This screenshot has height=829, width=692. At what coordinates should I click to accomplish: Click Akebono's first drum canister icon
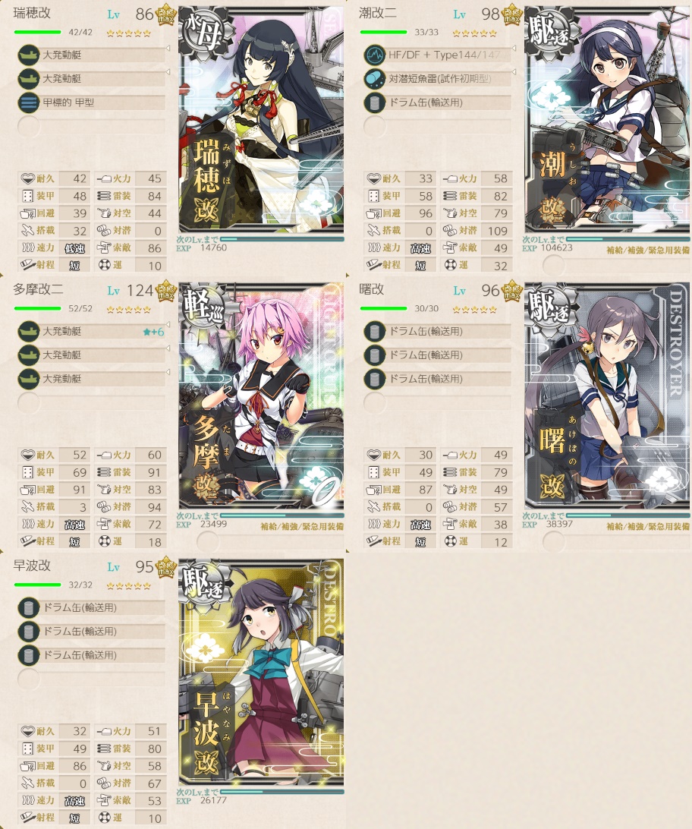click(x=375, y=332)
